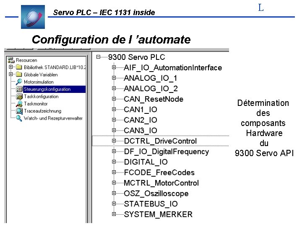The image size is (302, 226).
Task: Select the DCTRL_DriveControl label
Action: [160, 141]
